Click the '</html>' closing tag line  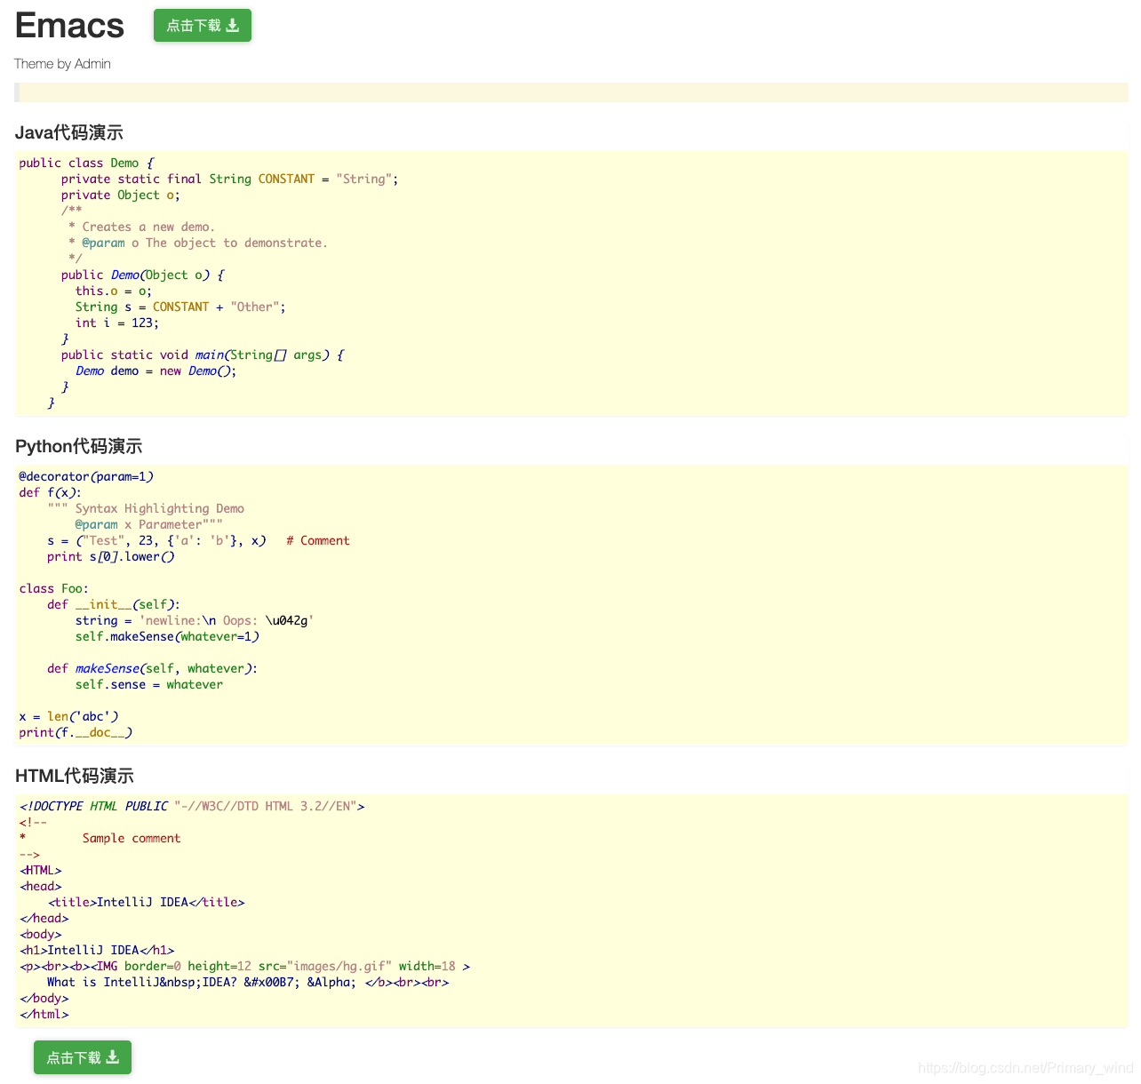coord(44,1015)
